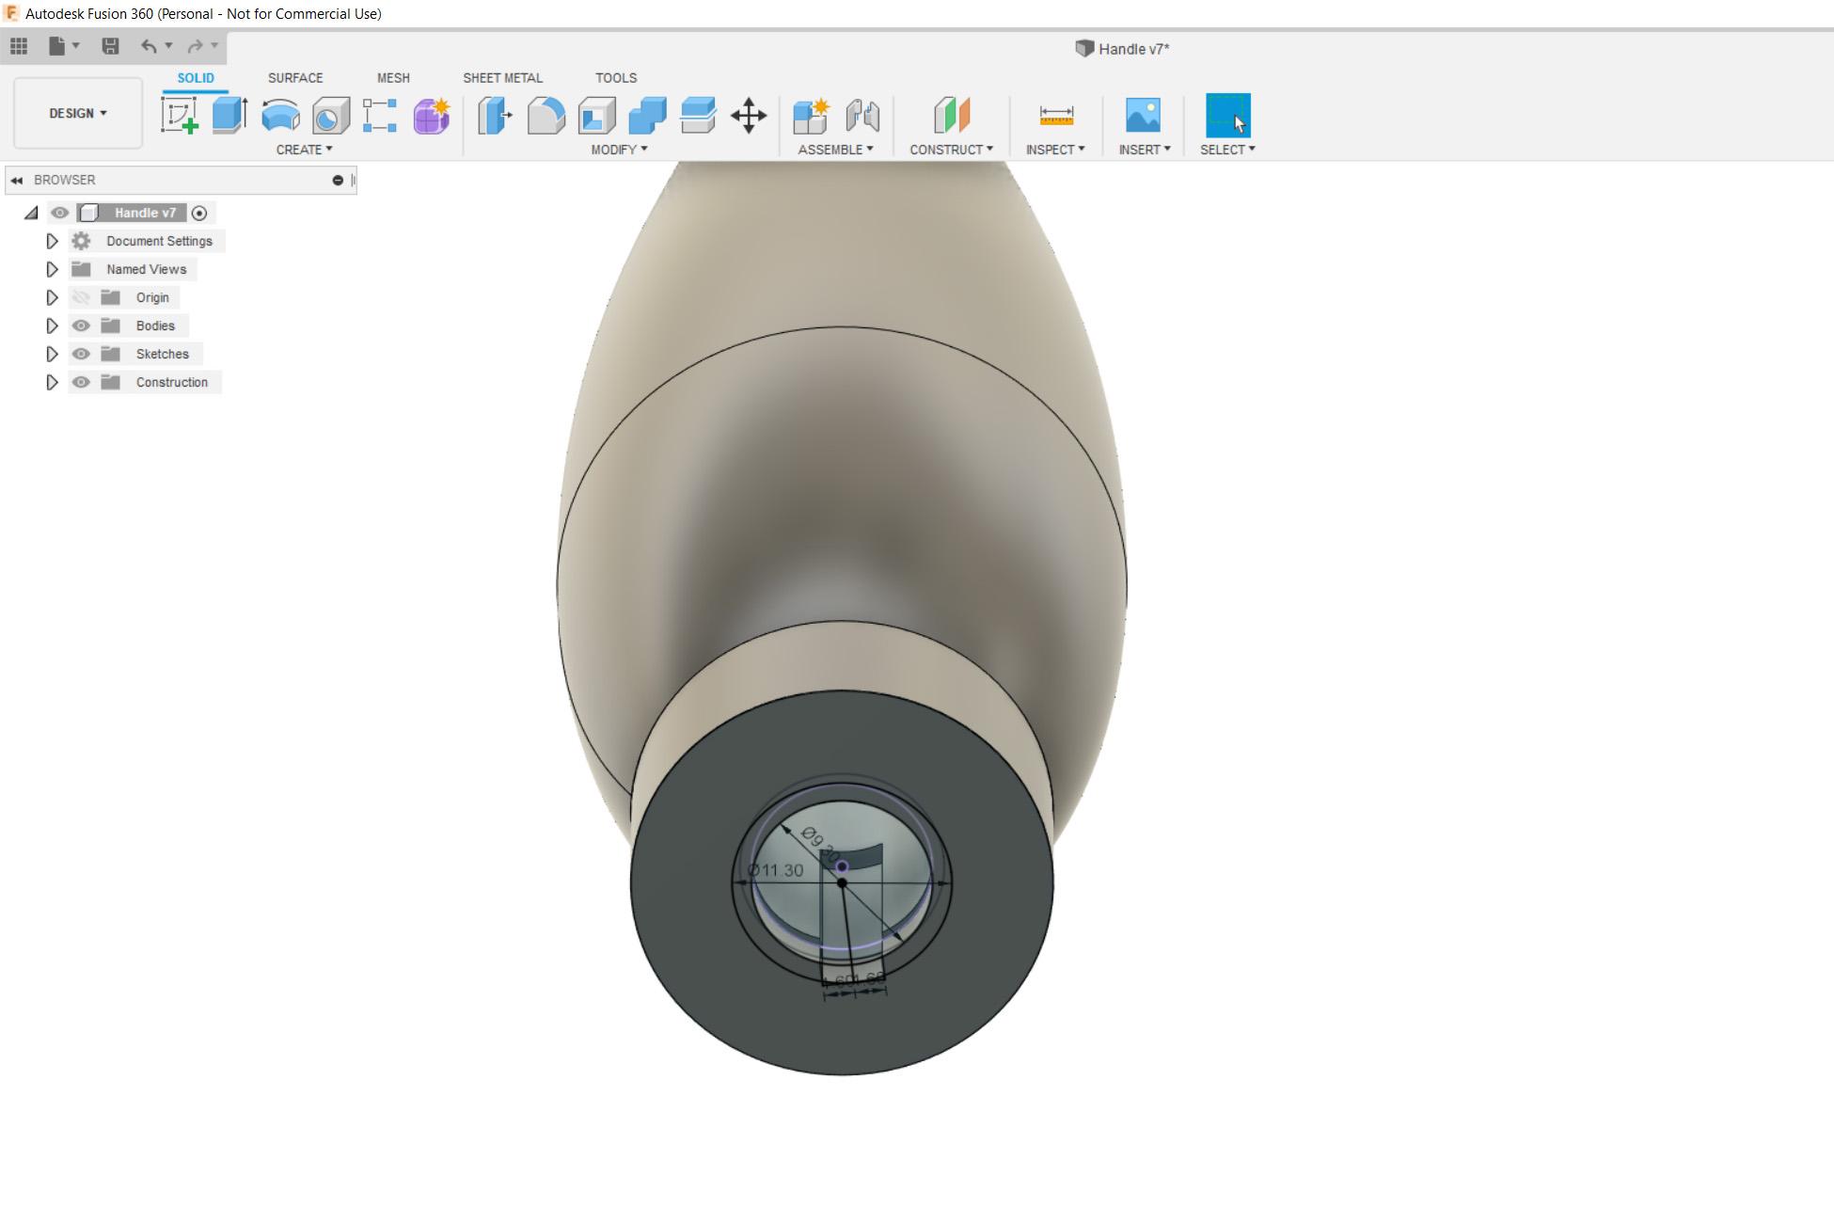Viewport: 1834px width, 1223px height.
Task: Select the Extrude tool icon
Action: click(229, 116)
